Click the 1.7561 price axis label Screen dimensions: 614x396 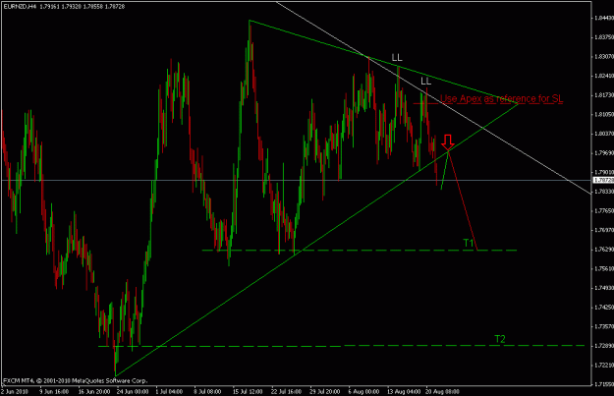[x=604, y=268]
